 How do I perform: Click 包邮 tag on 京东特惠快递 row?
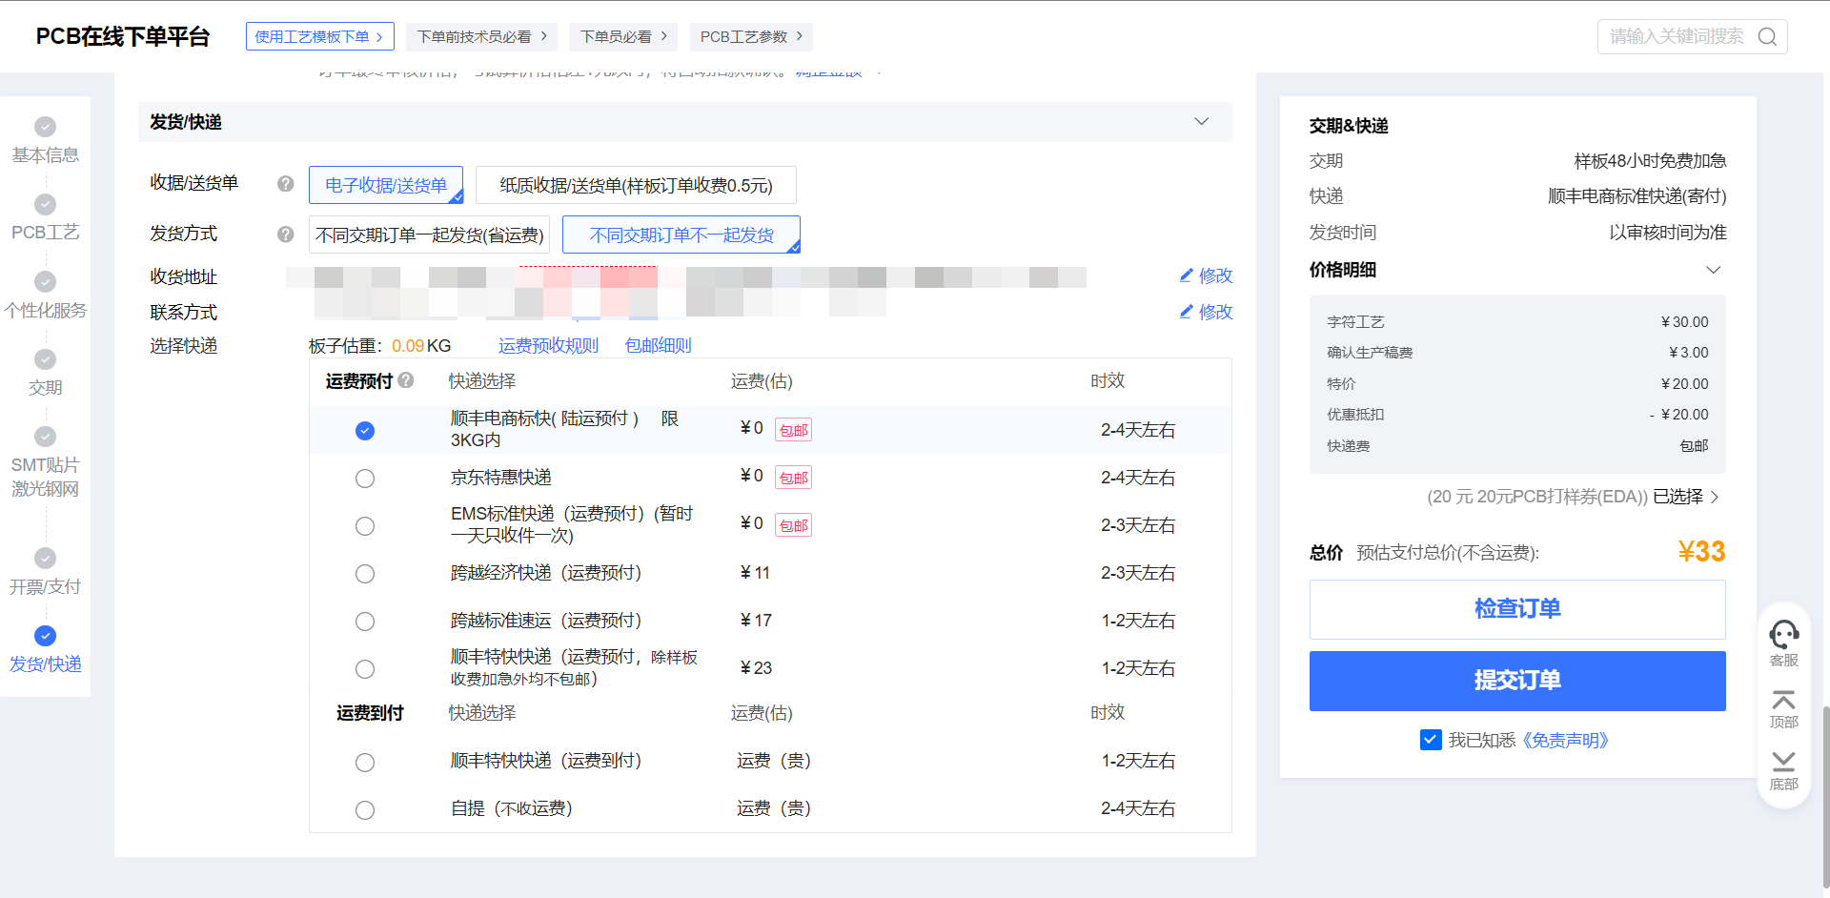[x=793, y=478]
